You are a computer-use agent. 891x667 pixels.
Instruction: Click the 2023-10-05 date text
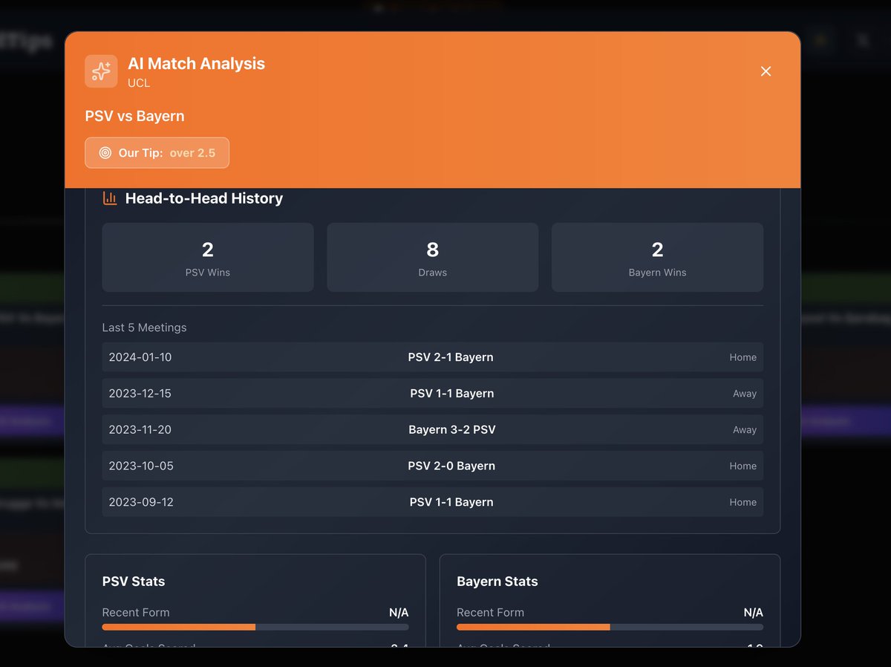pyautogui.click(x=141, y=466)
